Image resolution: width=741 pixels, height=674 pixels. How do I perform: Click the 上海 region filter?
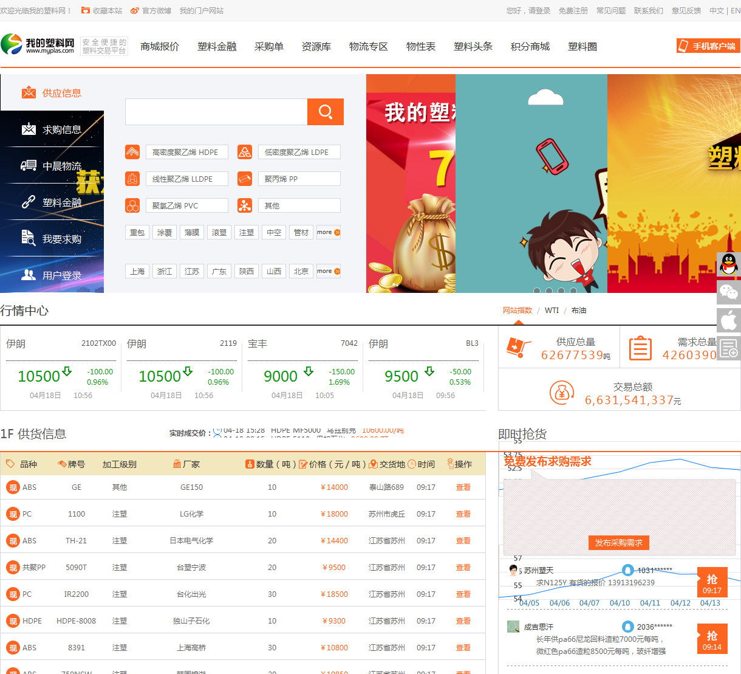[x=137, y=271]
